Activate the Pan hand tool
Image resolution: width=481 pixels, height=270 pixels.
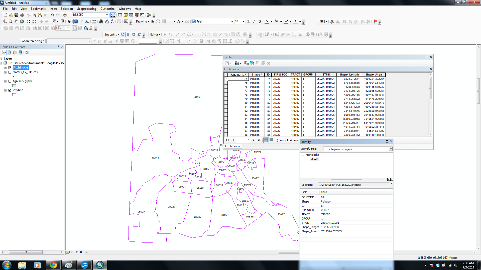click(16, 21)
